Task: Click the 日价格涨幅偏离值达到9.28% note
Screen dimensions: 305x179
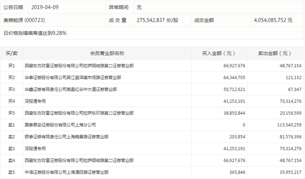Action: click(35, 33)
